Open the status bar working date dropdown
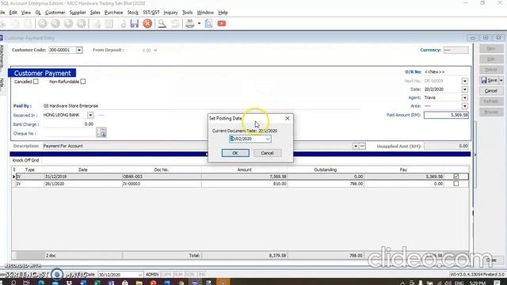Image resolution: width=507 pixels, height=285 pixels. 140,275
